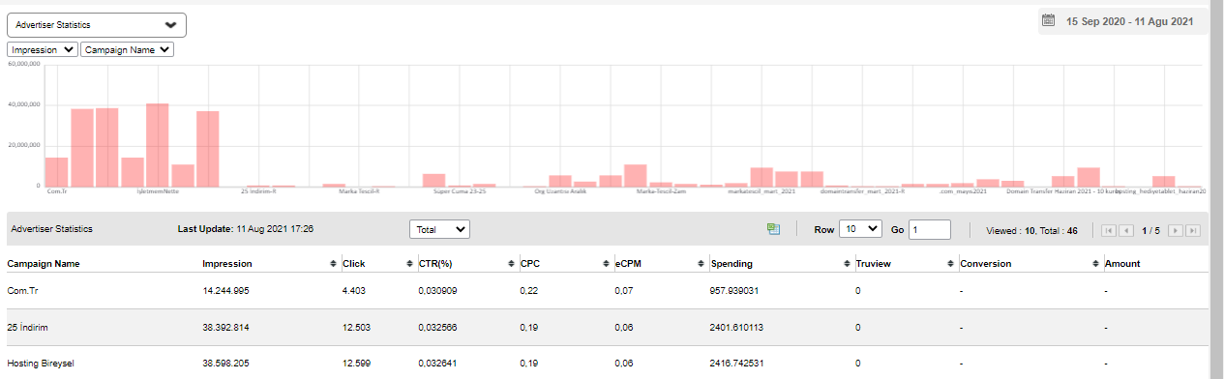This screenshot has width=1224, height=379.
Task: Use the vertical scrollbar on the right
Action: pyautogui.click(x=1216, y=189)
